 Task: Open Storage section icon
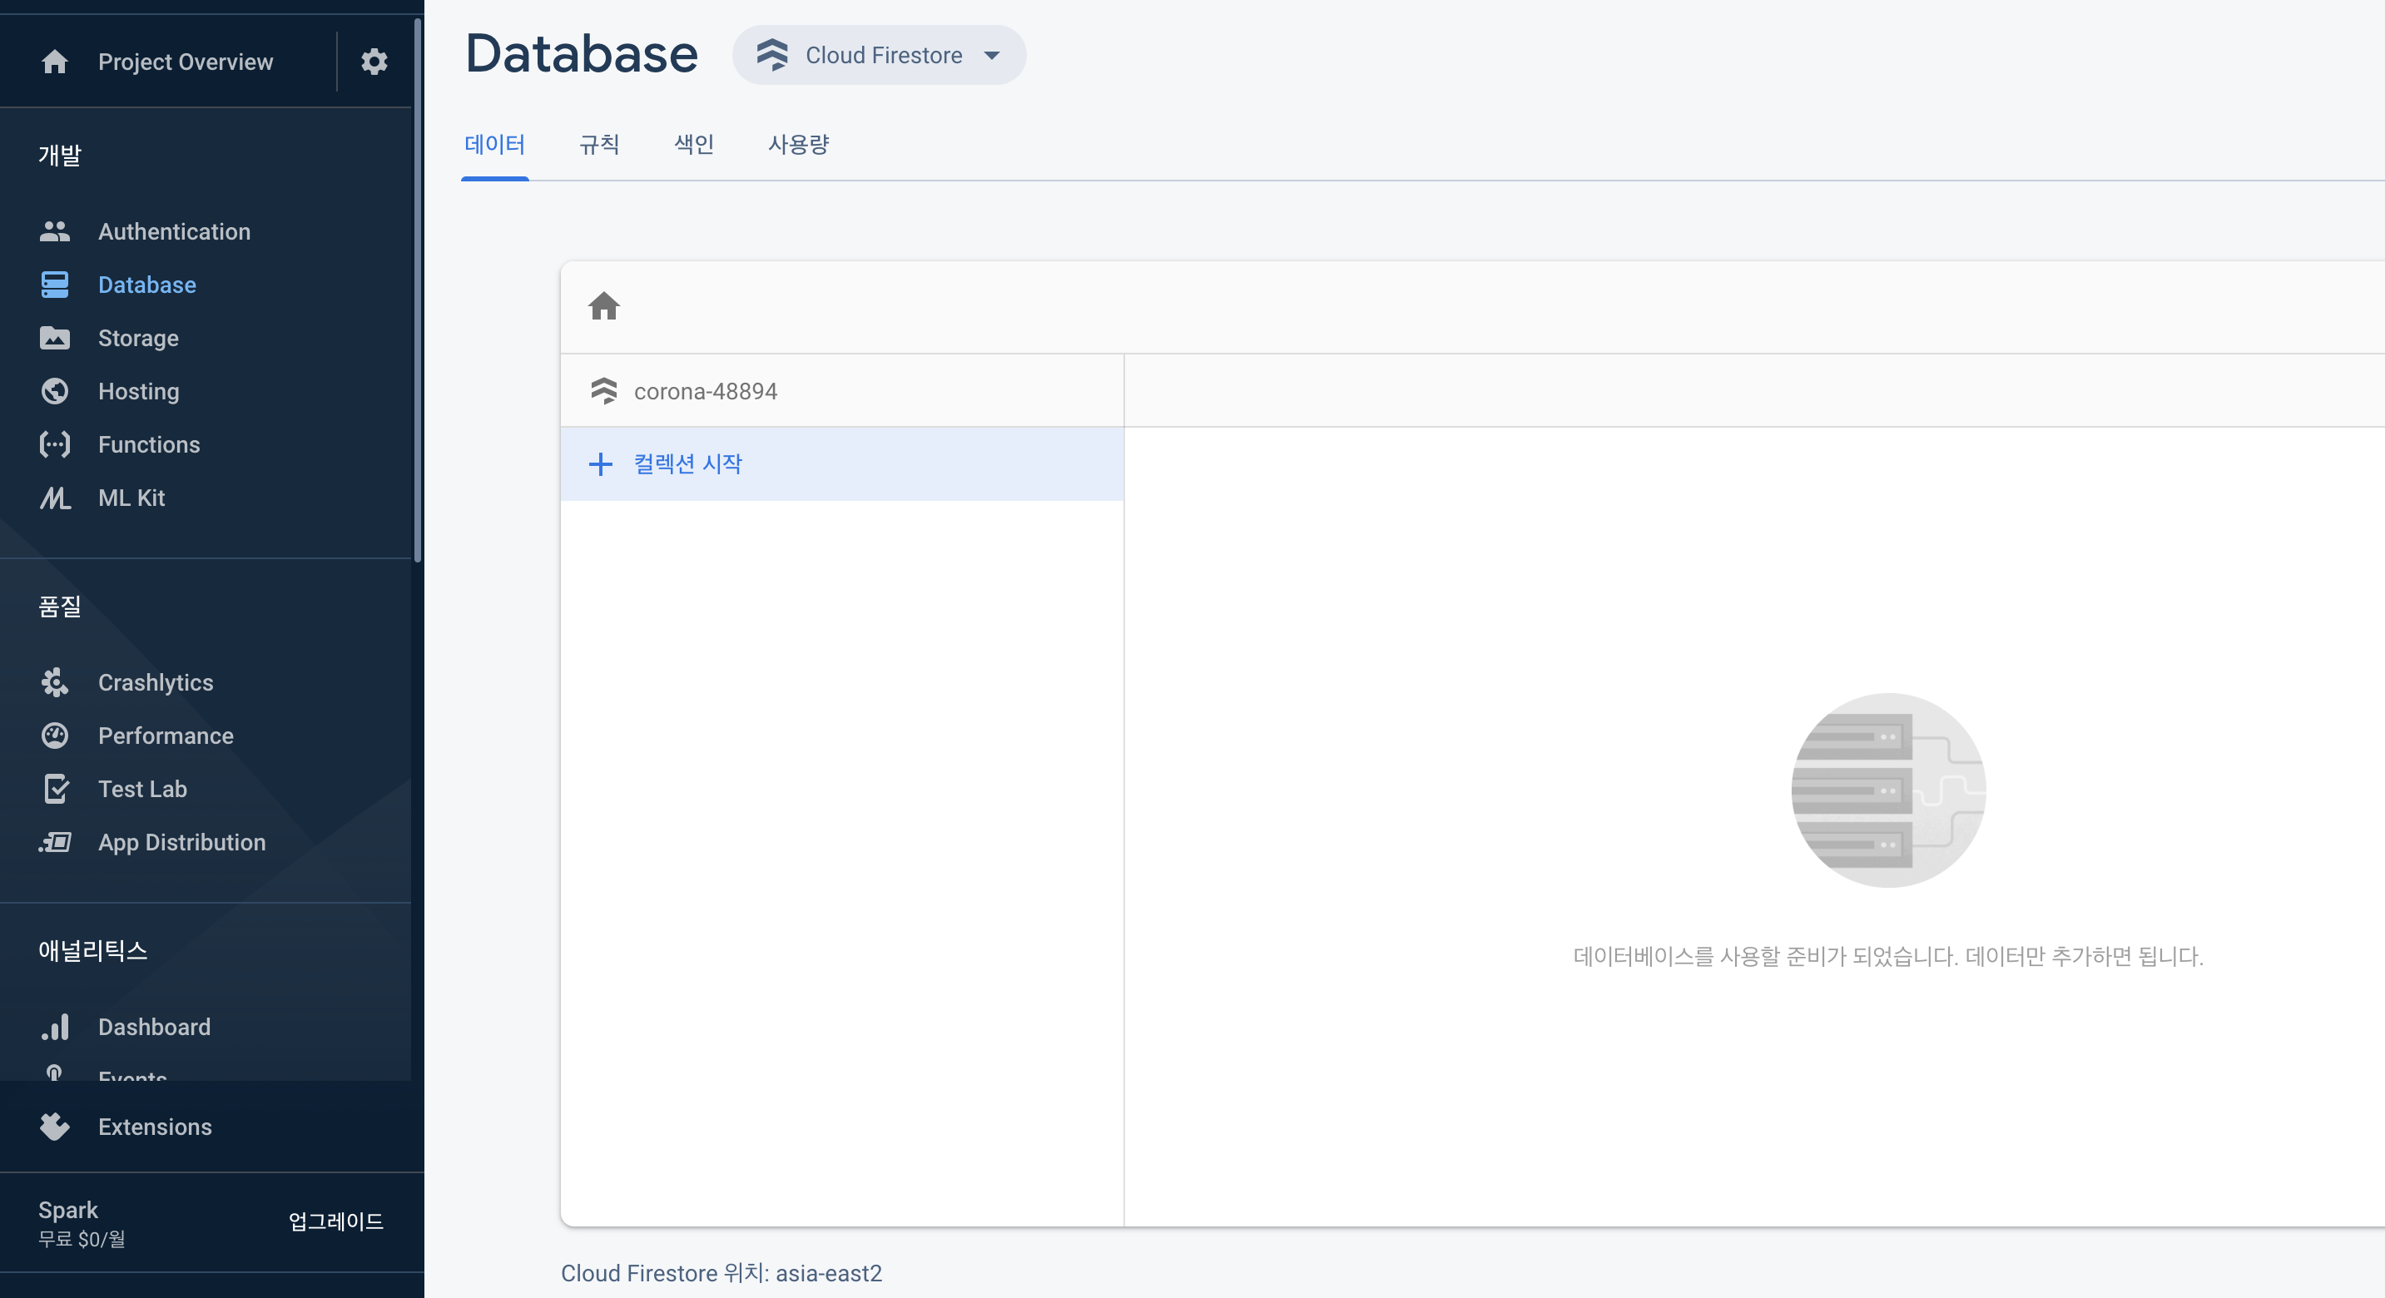[55, 338]
